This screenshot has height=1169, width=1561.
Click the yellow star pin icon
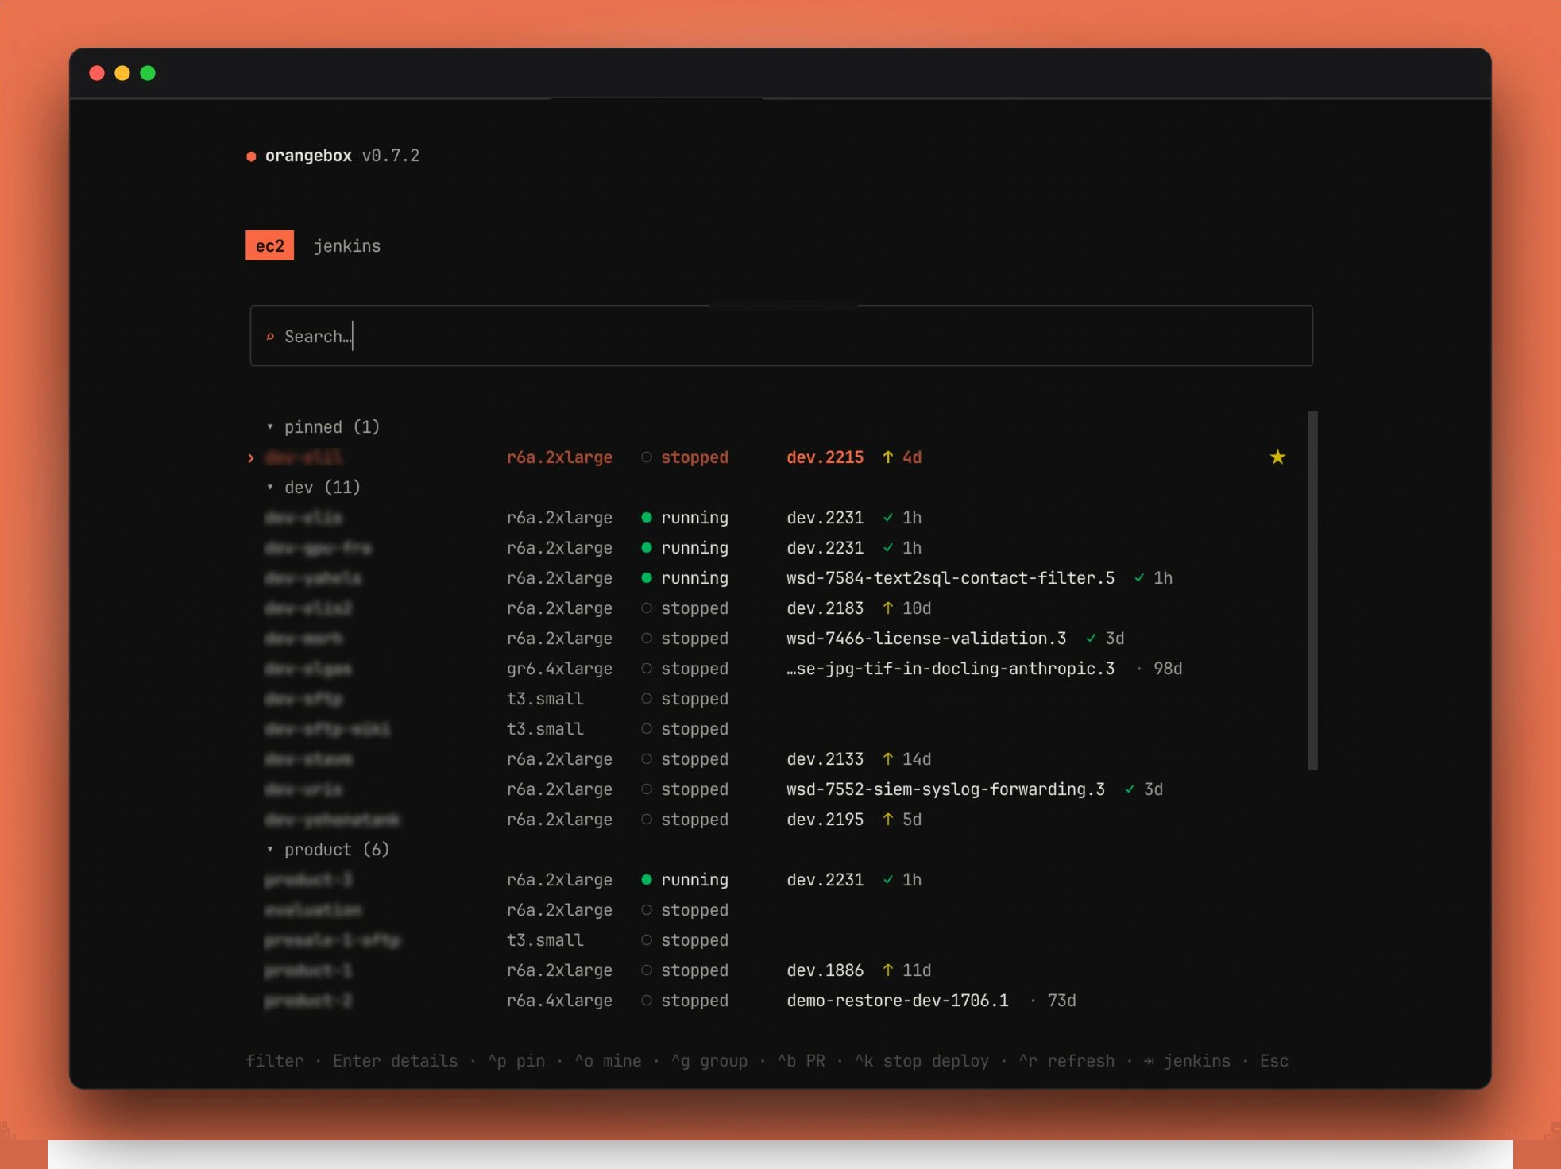(x=1277, y=457)
